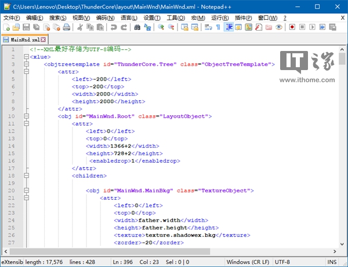Open the function list icon
348x267 pixels.
coord(259,27)
